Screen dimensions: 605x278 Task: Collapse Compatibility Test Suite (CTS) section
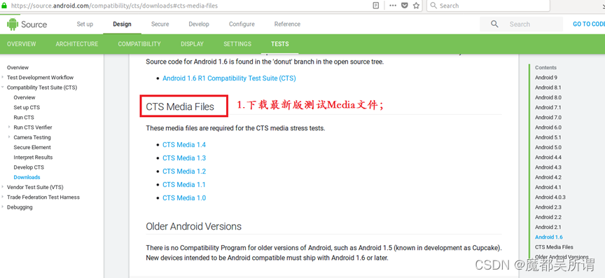pos(3,88)
